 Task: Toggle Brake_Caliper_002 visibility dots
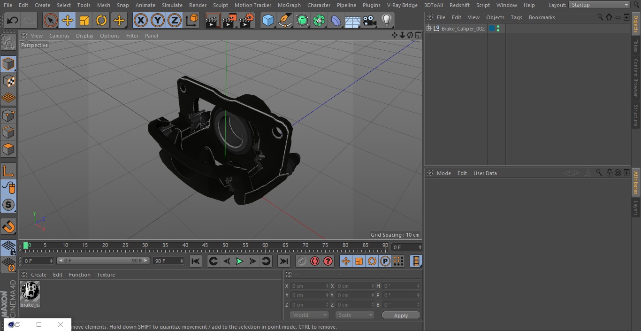[x=498, y=29]
